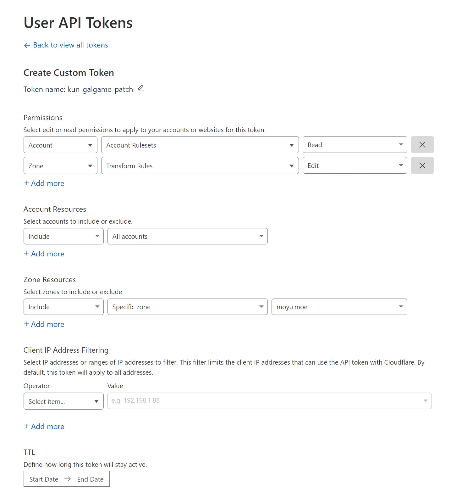
Task: Open the TTL Start Date picker
Action: (44, 479)
